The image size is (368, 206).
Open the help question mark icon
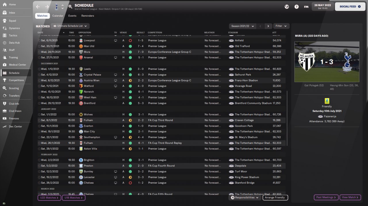coord(296,7)
